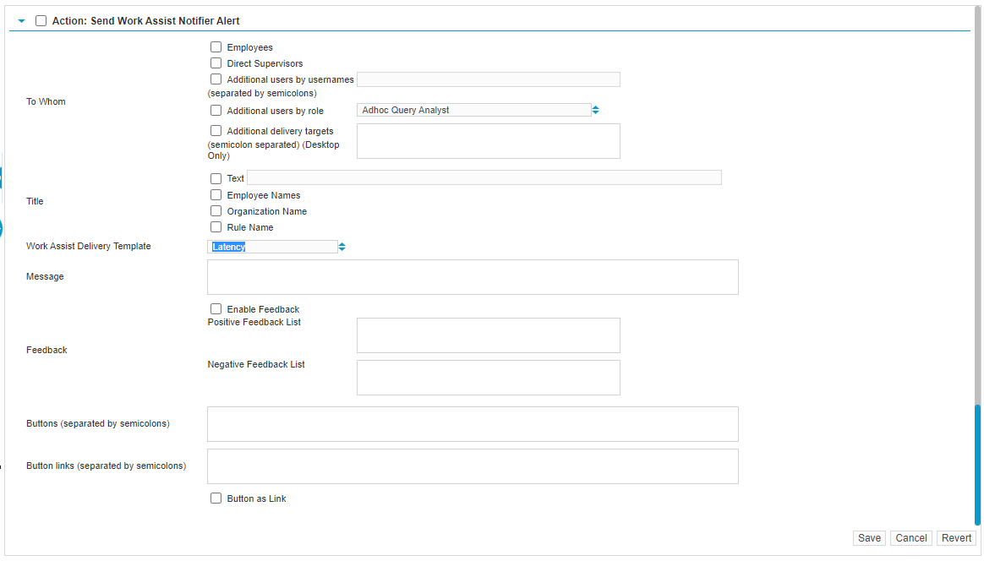This screenshot has height=561, width=984.
Task: Check Additional users by role box
Action: [216, 111]
